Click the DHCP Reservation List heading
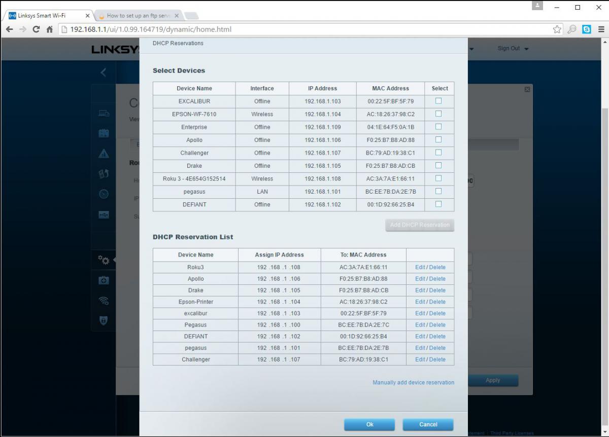Viewport: 609px width, 437px height. tap(193, 237)
